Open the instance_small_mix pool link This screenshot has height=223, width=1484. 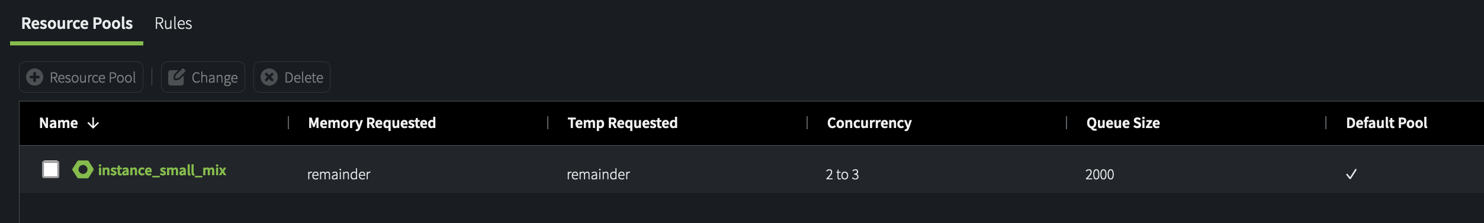[x=162, y=170]
